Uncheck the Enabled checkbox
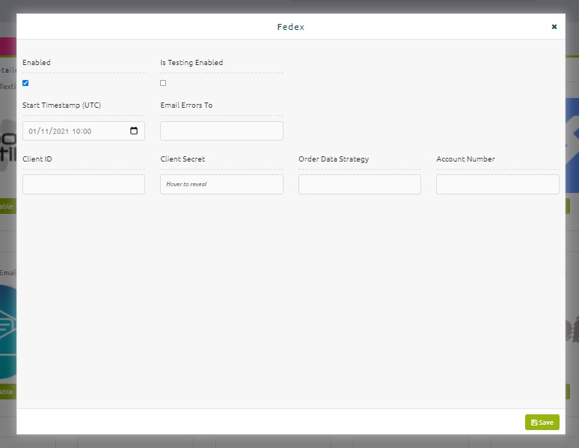Screen dimensions: 579x448 25,83
